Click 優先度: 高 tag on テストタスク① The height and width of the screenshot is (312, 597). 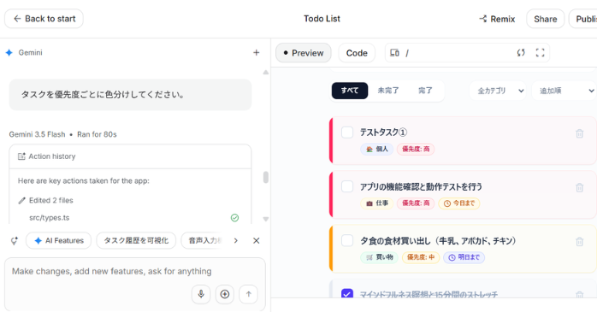coord(416,149)
